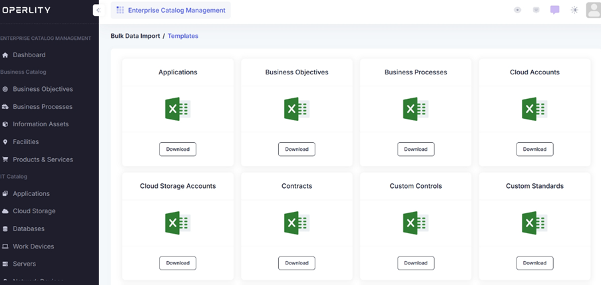601x285 pixels.
Task: Click the Excel icon under Applications
Action: [x=178, y=109]
